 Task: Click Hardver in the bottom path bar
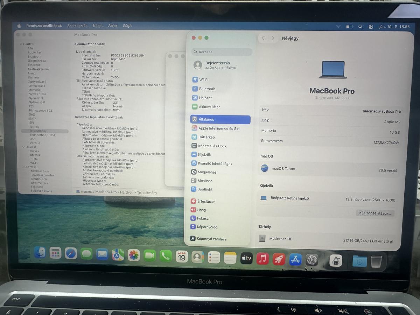pos(126,192)
